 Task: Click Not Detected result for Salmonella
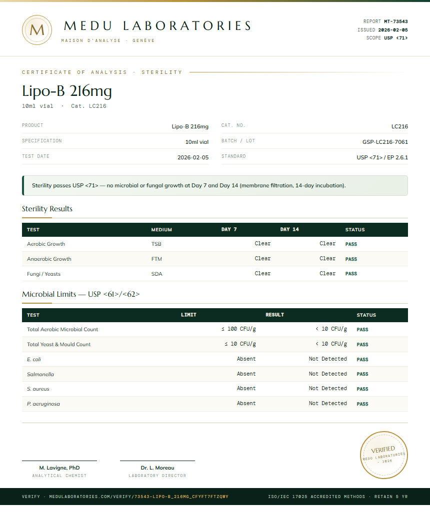[327, 374]
